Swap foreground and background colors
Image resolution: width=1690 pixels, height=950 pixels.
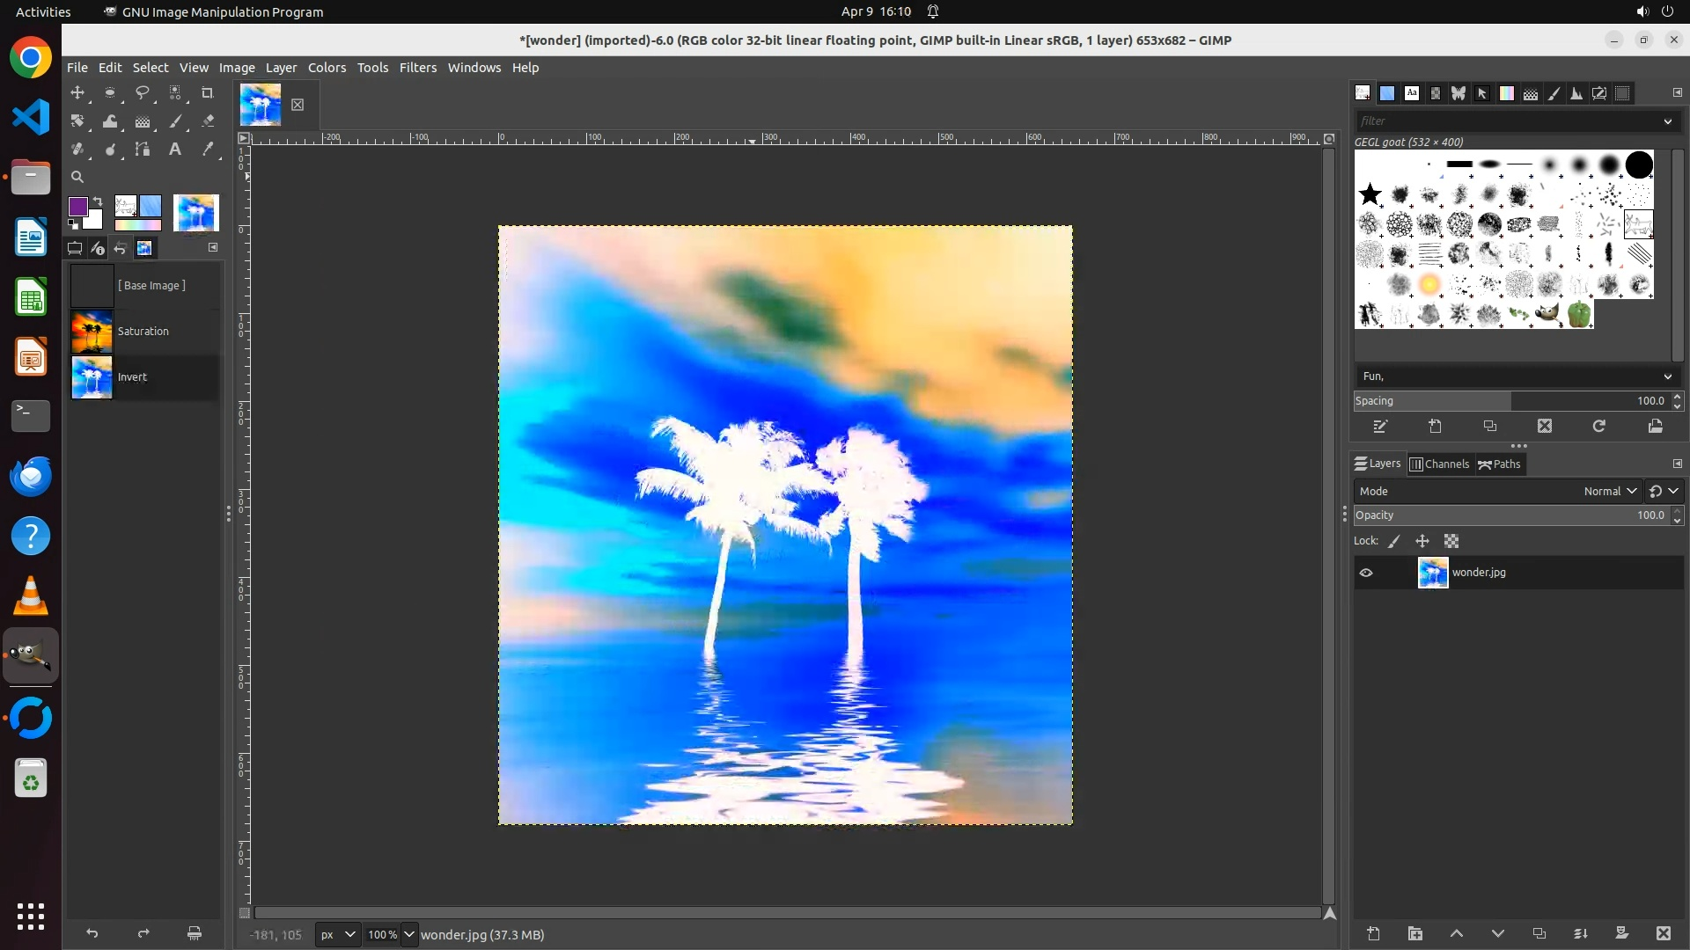(98, 201)
